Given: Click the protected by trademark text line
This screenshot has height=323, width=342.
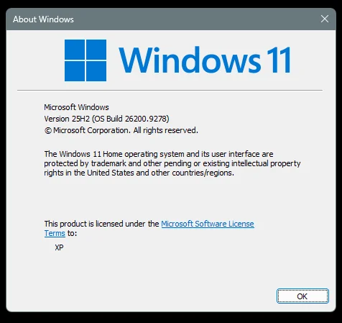Looking at the screenshot, I should 172,163.
